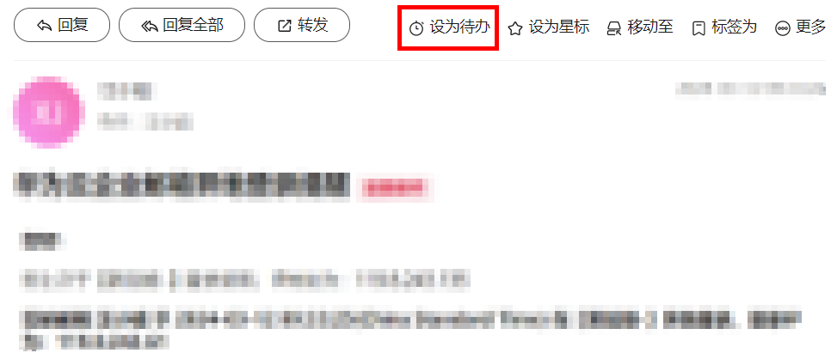Open the 移动至 dropdown
Screen dimensions: 837x353
click(x=640, y=27)
